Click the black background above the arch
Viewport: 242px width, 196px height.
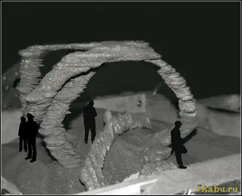click(x=121, y=20)
